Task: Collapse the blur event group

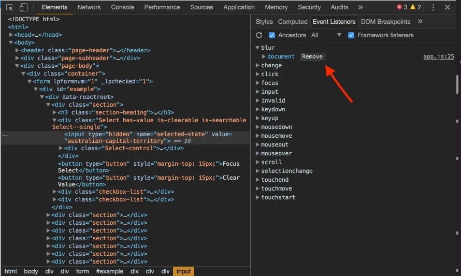Action: 257,48
